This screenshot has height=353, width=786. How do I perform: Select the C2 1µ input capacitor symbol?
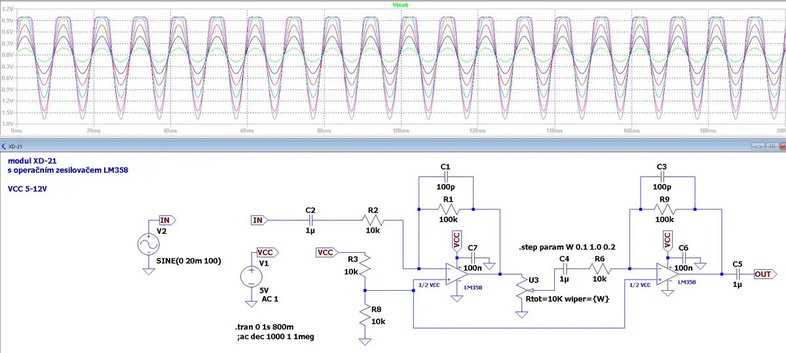(310, 221)
